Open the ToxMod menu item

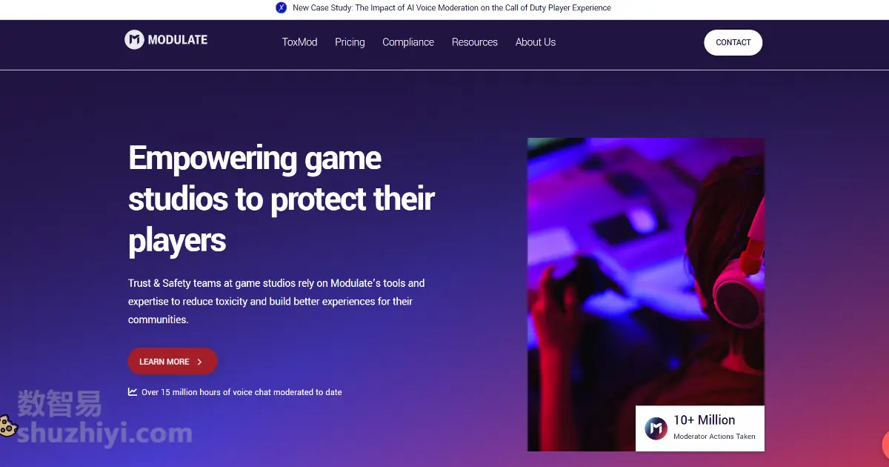[x=299, y=42]
